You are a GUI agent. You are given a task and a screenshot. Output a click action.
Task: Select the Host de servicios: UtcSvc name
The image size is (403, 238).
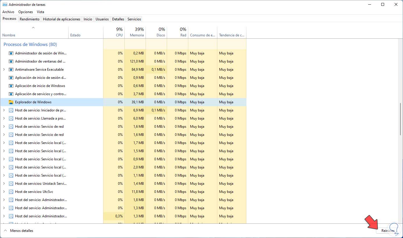point(34,192)
